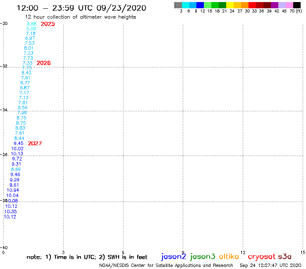Select the 8.83 reading
306x269 pixels.
(20, 128)
